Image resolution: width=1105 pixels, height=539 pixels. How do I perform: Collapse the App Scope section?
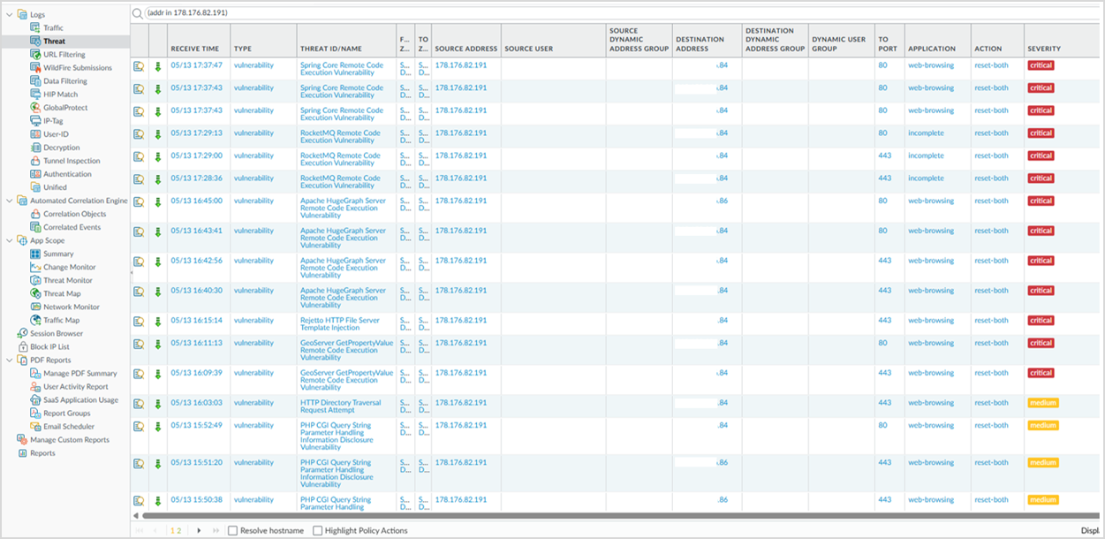pos(8,240)
